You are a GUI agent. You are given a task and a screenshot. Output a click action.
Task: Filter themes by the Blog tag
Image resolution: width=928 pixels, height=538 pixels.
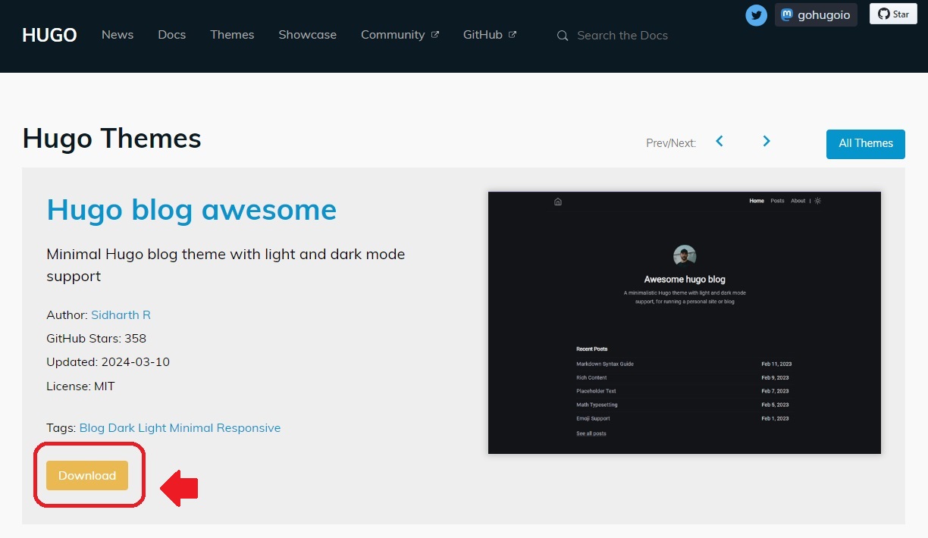pyautogui.click(x=92, y=428)
